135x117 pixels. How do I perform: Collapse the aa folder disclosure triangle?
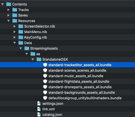27,54
